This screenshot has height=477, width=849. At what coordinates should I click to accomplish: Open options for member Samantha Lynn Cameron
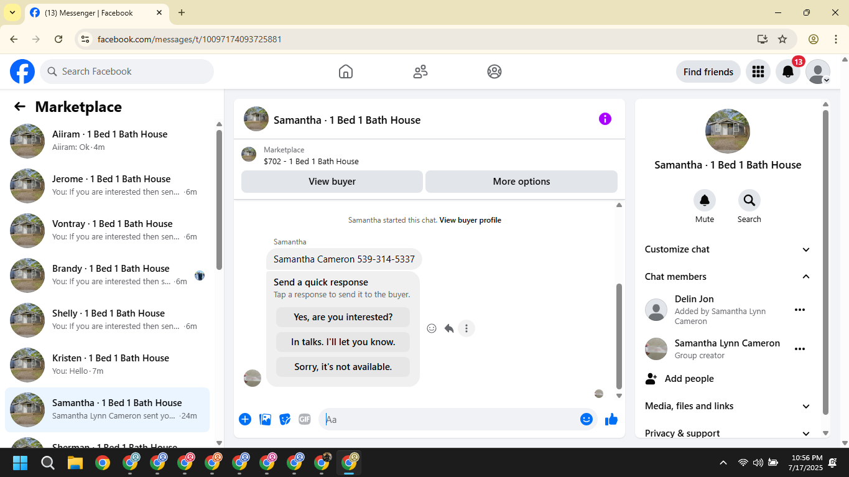point(800,349)
